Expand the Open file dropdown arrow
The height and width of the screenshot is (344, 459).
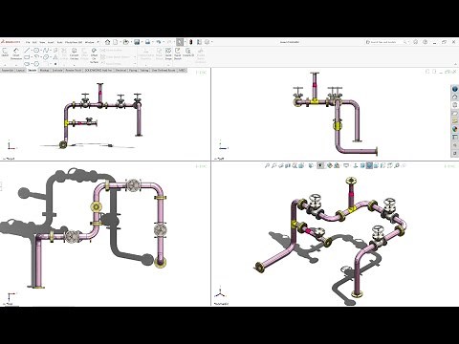pyautogui.click(x=131, y=42)
